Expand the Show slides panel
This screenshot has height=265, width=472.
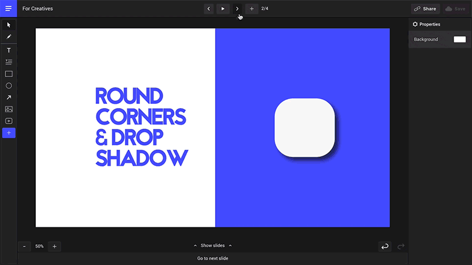pyautogui.click(x=213, y=246)
